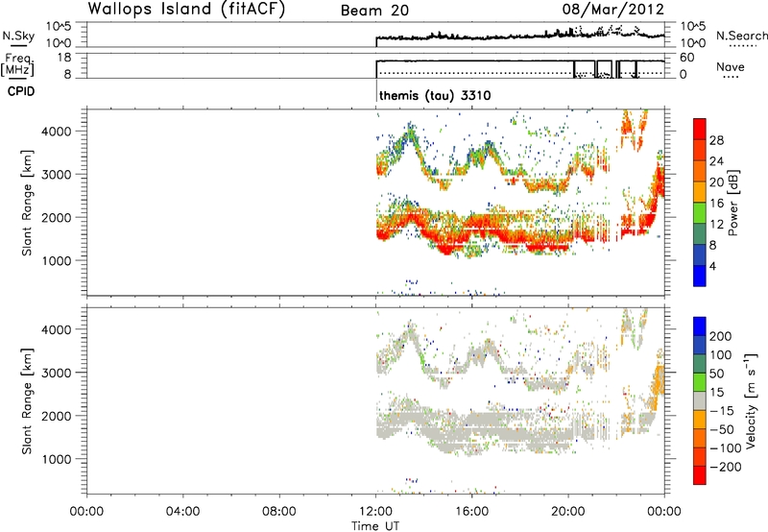The height and width of the screenshot is (532, 768).
Task: Click the '4000' tick on the velocity panel
Action: (57, 329)
